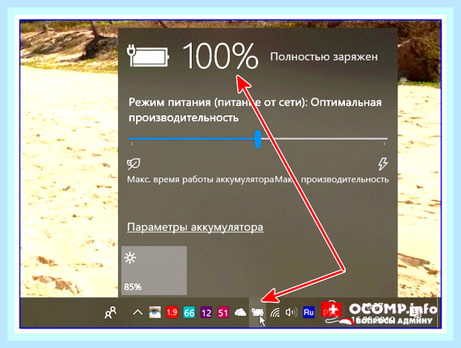
Task: Open OneDrive cloud icon in tray
Action: click(240, 312)
